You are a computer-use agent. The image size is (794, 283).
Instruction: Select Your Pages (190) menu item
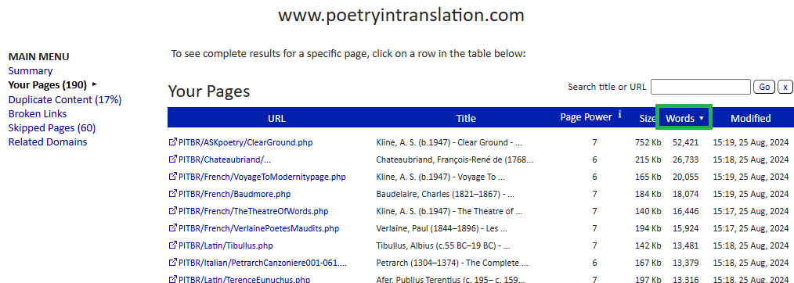tap(48, 85)
